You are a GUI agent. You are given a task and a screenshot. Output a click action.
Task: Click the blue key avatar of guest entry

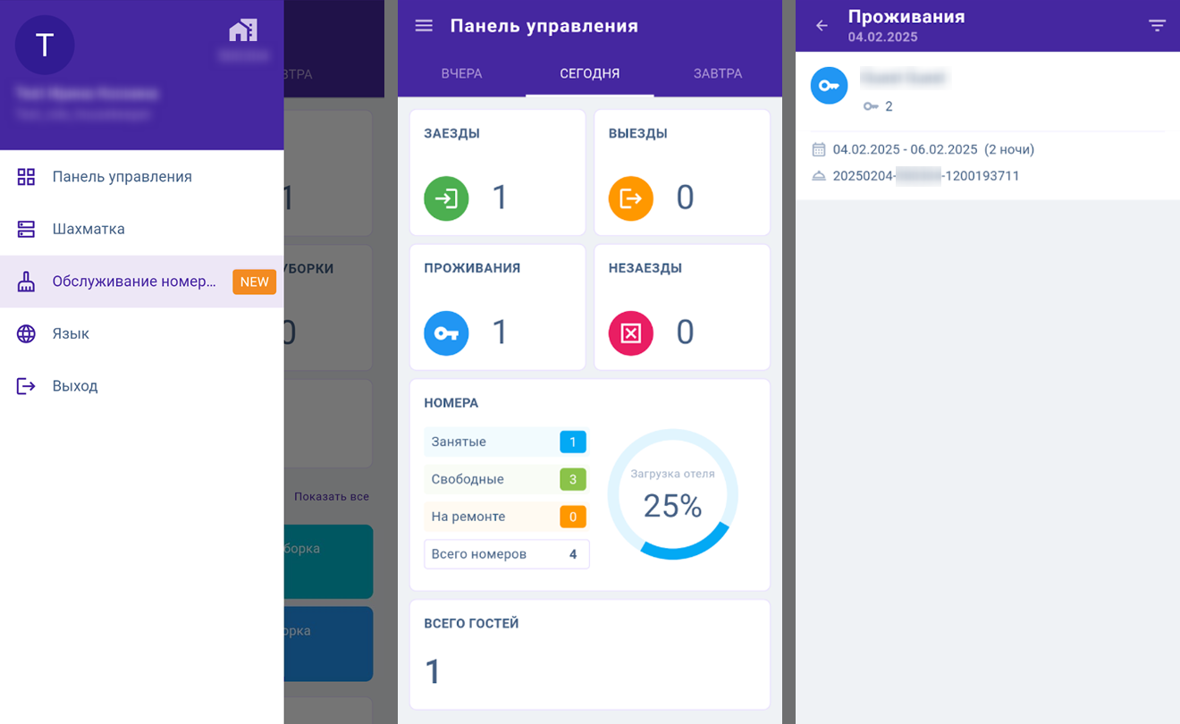tap(829, 86)
